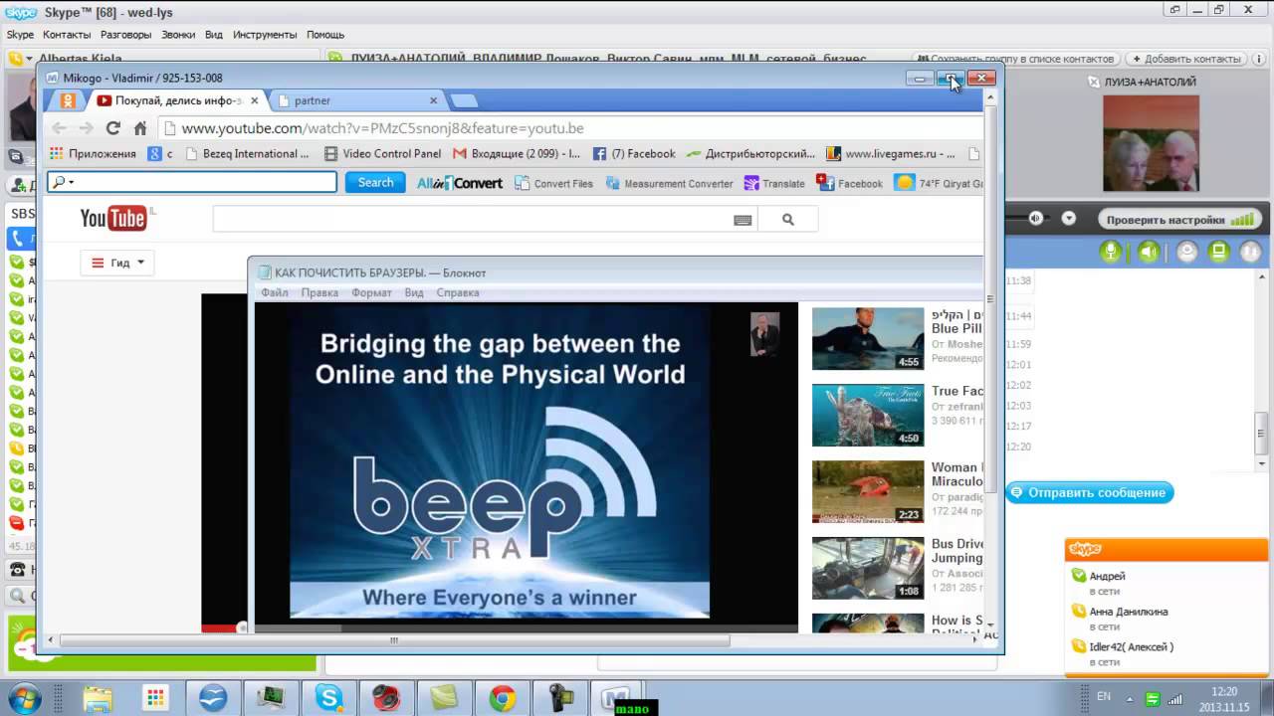1274x716 pixels.
Task: Open the Вид menu in Блокнот
Action: click(414, 292)
